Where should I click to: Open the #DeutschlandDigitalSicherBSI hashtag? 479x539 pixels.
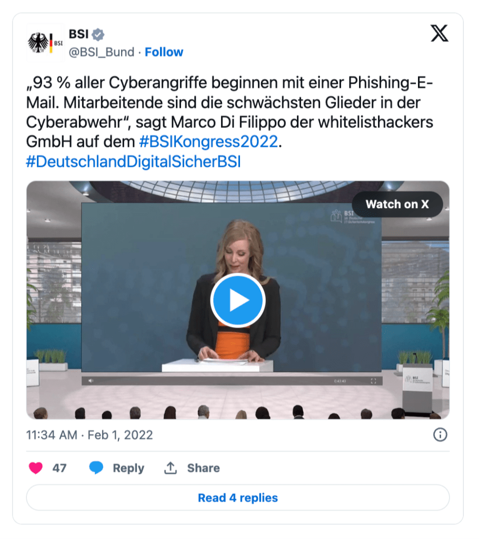point(133,162)
